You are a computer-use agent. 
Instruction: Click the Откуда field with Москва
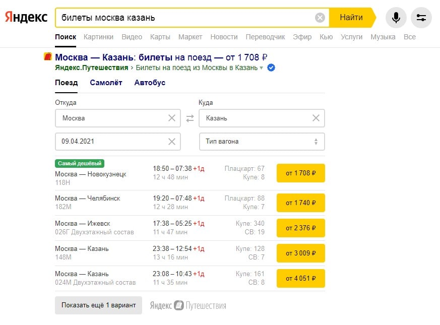point(117,118)
